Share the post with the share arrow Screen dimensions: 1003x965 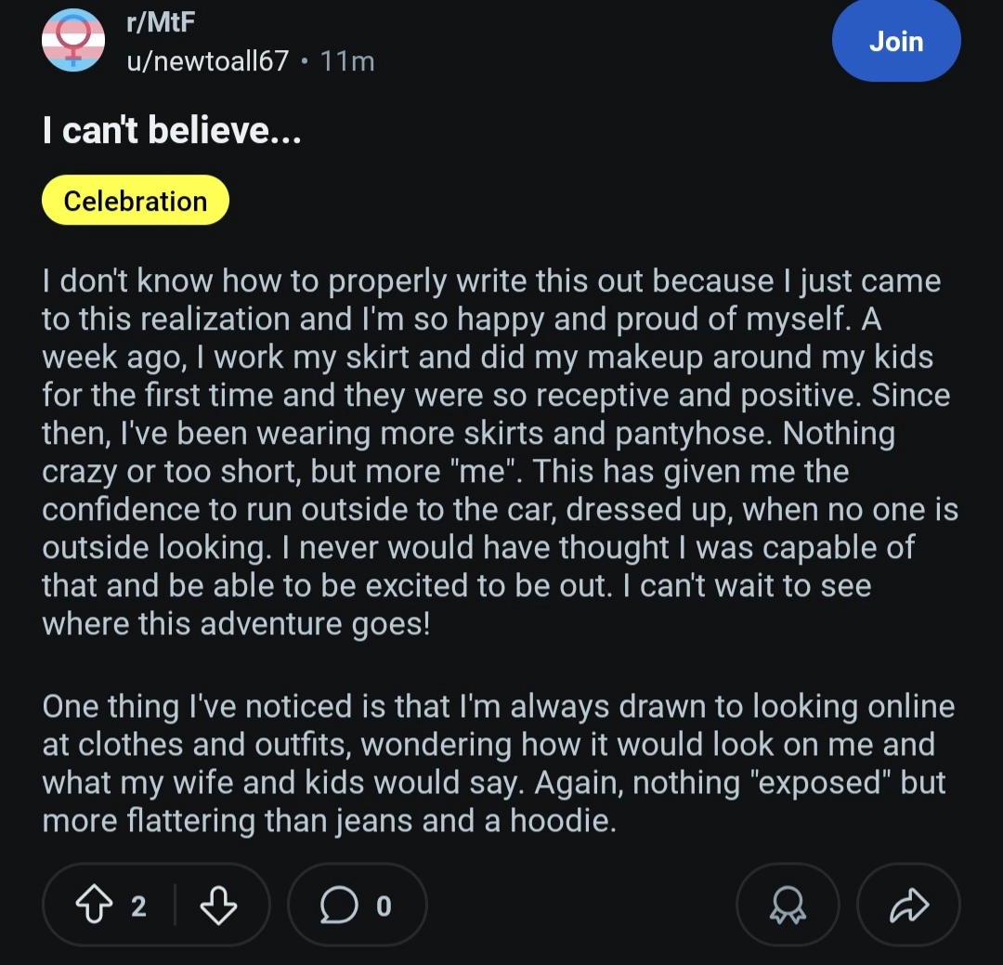point(908,906)
